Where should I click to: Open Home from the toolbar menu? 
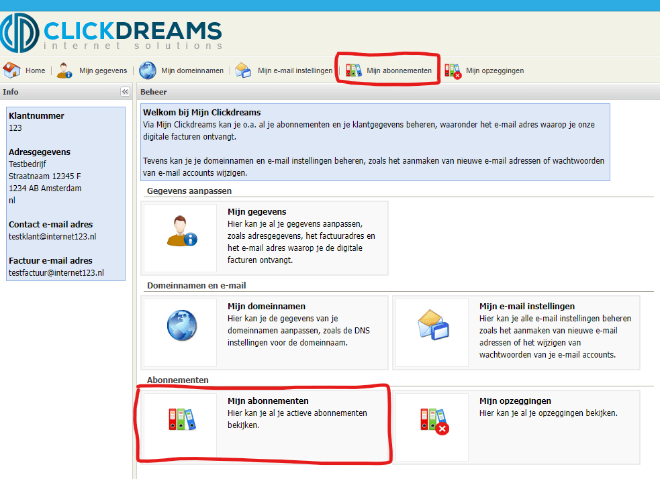(x=36, y=70)
